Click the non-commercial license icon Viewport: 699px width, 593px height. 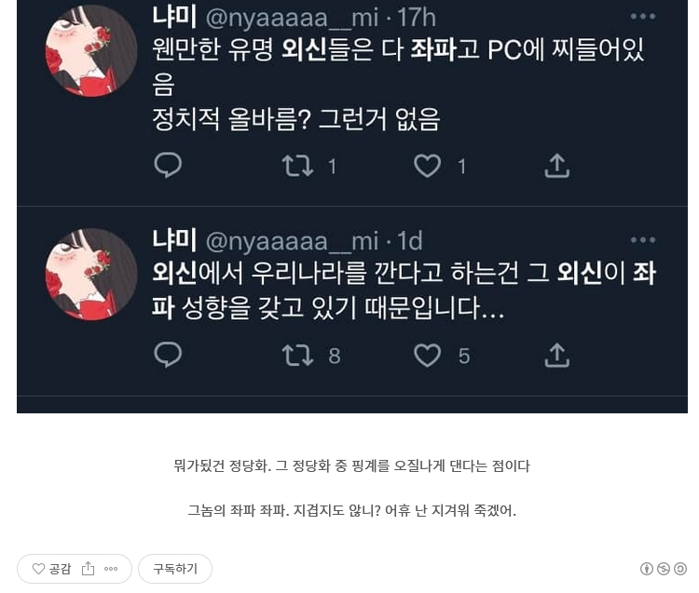pos(664,569)
